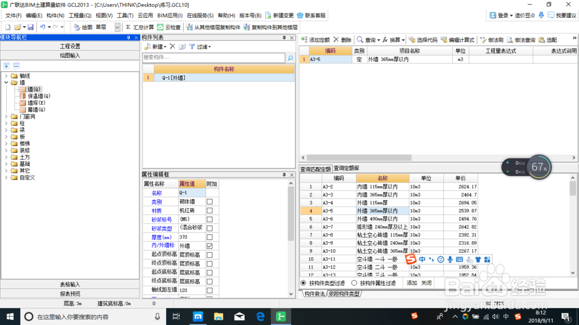
Task: Open Windows Start menu
Action: point(10,316)
